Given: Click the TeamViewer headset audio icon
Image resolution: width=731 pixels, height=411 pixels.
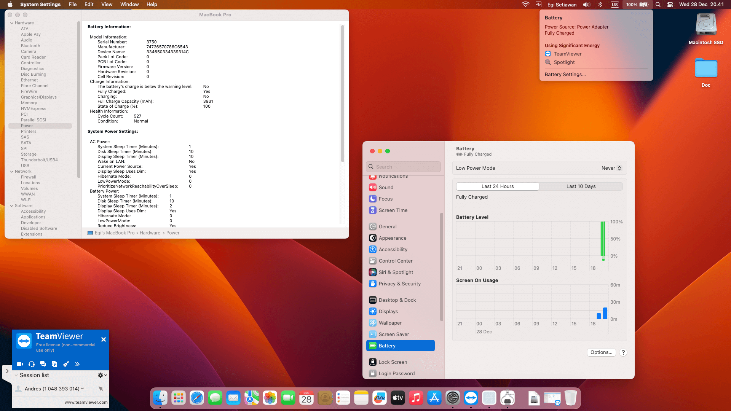Looking at the screenshot, I should 32,364.
